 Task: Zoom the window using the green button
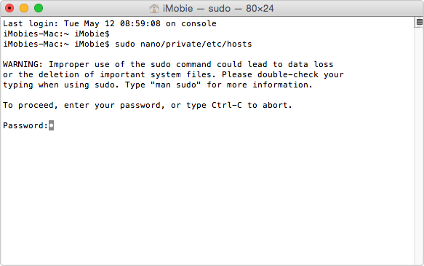[x=39, y=8]
